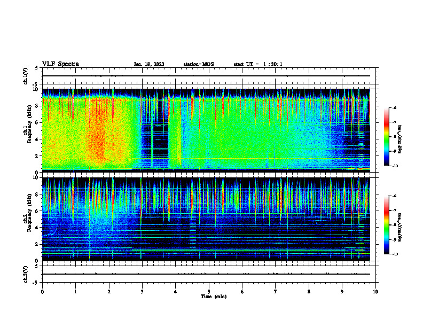This screenshot has width=423, height=327.
Task: Click the ch.3 voltage waveform trace
Action: 206,274
